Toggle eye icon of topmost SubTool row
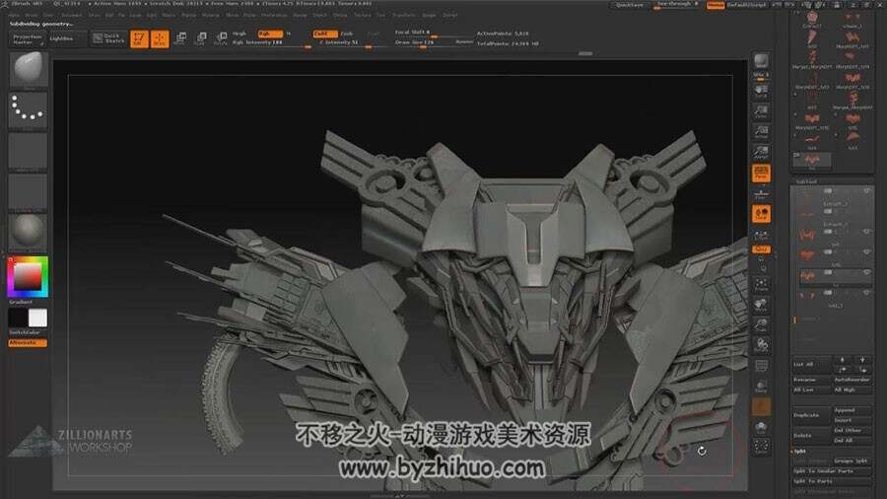Image resolution: width=887 pixels, height=499 pixels. (866, 191)
